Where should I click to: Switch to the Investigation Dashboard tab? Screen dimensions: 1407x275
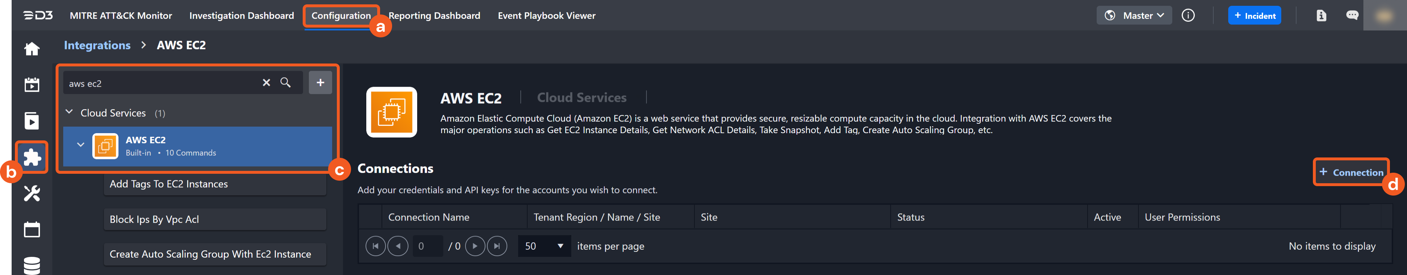241,15
